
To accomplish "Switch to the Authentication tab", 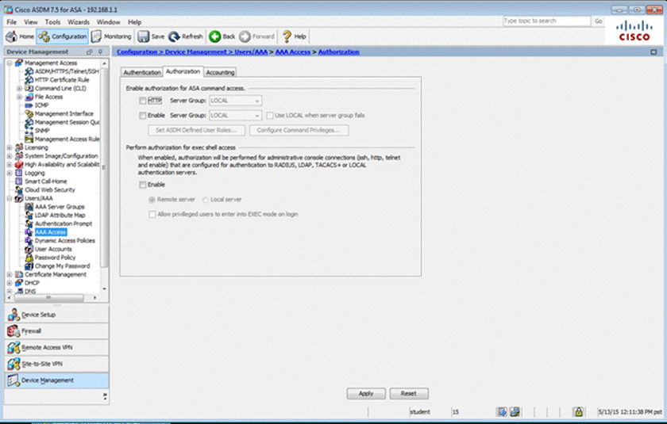I will click(x=142, y=72).
